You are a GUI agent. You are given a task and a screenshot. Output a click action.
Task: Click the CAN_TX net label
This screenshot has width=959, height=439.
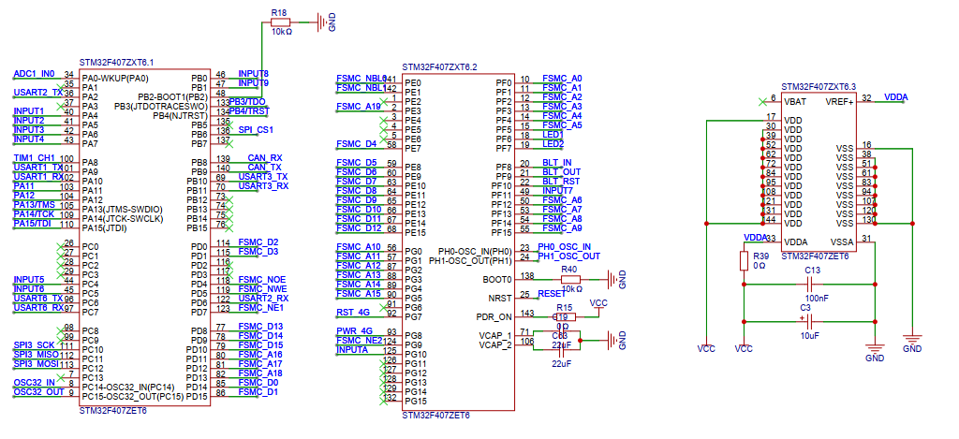point(264,167)
